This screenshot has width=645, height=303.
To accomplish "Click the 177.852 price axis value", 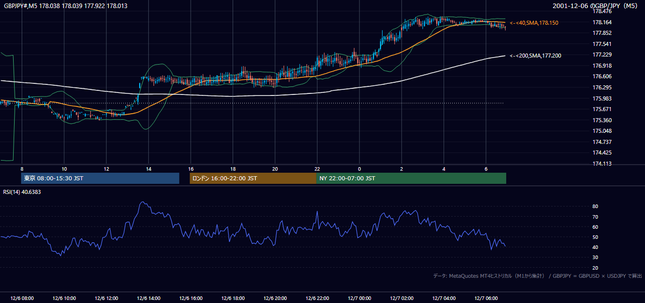I will [603, 33].
